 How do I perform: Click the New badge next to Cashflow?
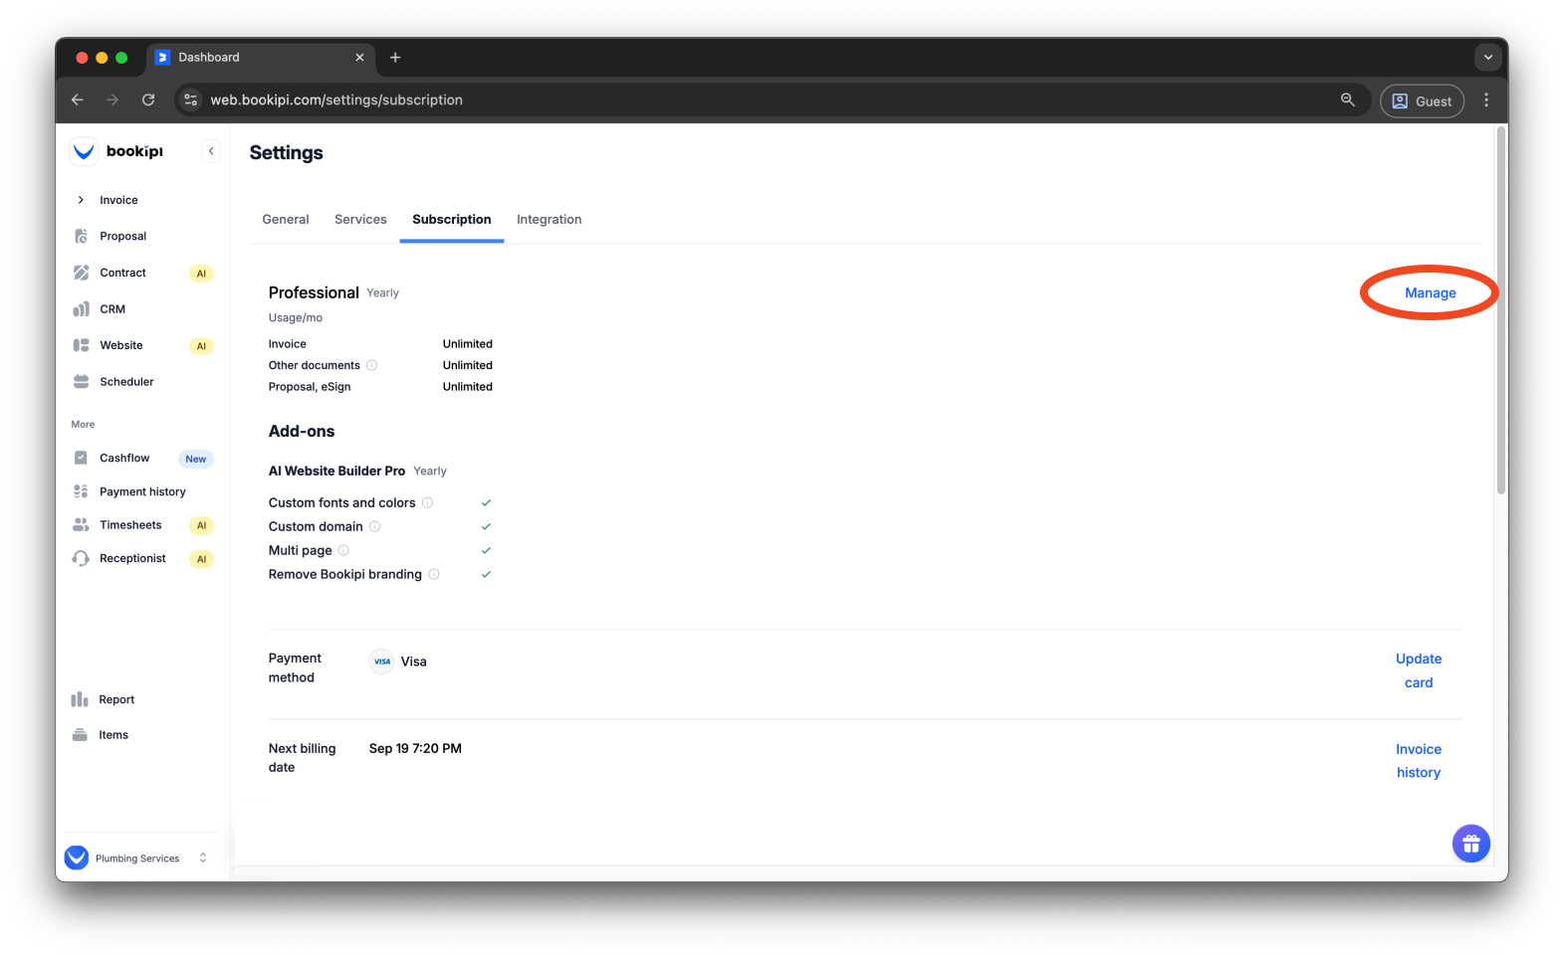coord(196,459)
